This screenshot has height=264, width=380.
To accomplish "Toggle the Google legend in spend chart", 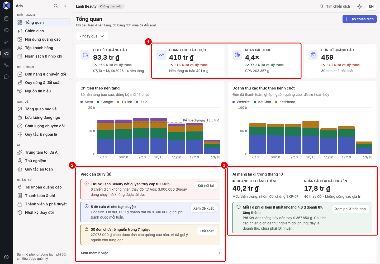I will [x=105, y=102].
